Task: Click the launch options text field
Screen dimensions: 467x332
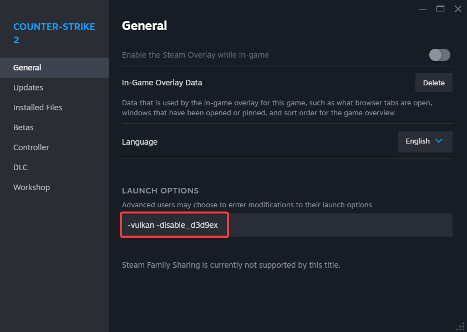Action: click(x=286, y=226)
